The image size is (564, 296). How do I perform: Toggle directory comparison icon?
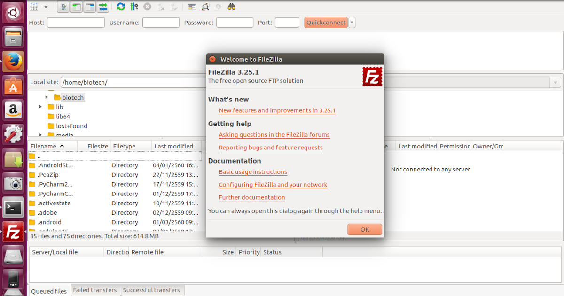click(x=205, y=7)
